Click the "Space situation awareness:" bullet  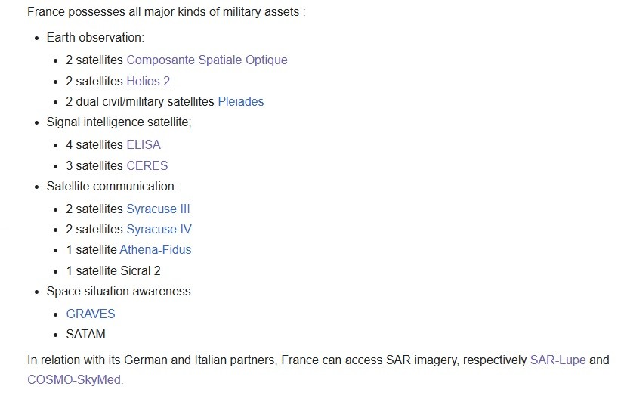coord(120,291)
